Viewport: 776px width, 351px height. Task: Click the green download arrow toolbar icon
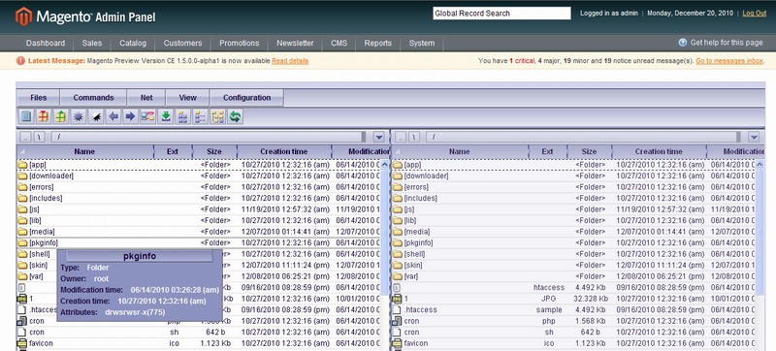pos(165,116)
